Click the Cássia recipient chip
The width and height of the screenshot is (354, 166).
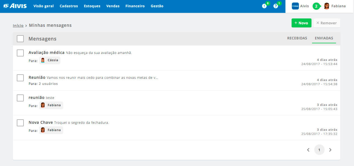pos(50,60)
